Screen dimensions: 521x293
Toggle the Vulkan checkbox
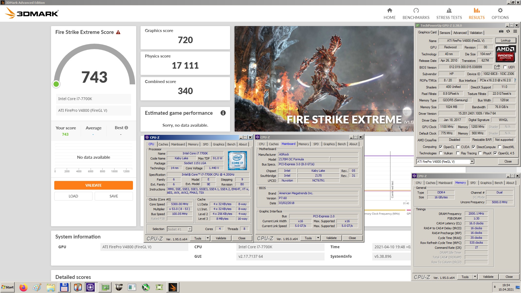point(441,153)
